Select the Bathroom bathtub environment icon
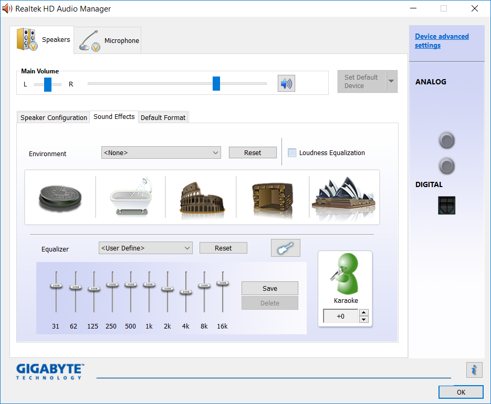Viewport: 491px width, 404px height. 131,197
